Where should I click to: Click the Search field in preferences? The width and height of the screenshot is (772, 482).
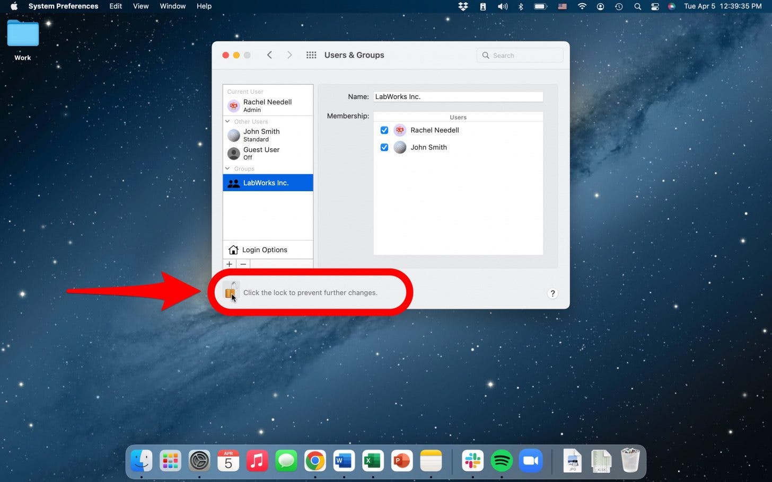[x=525, y=56]
